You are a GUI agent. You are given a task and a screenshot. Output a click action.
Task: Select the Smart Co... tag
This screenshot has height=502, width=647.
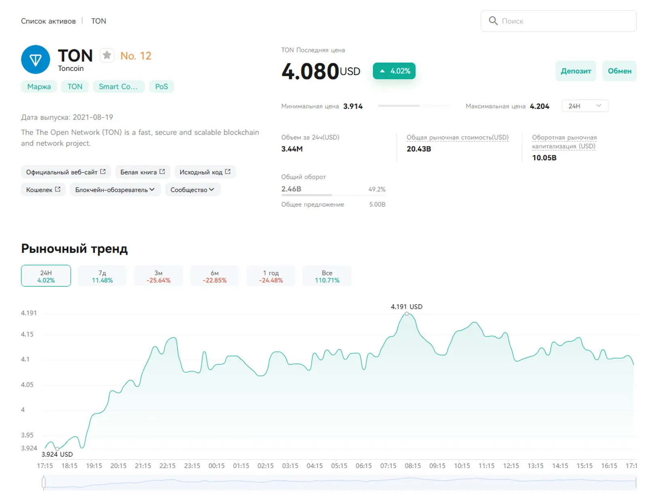coord(118,86)
